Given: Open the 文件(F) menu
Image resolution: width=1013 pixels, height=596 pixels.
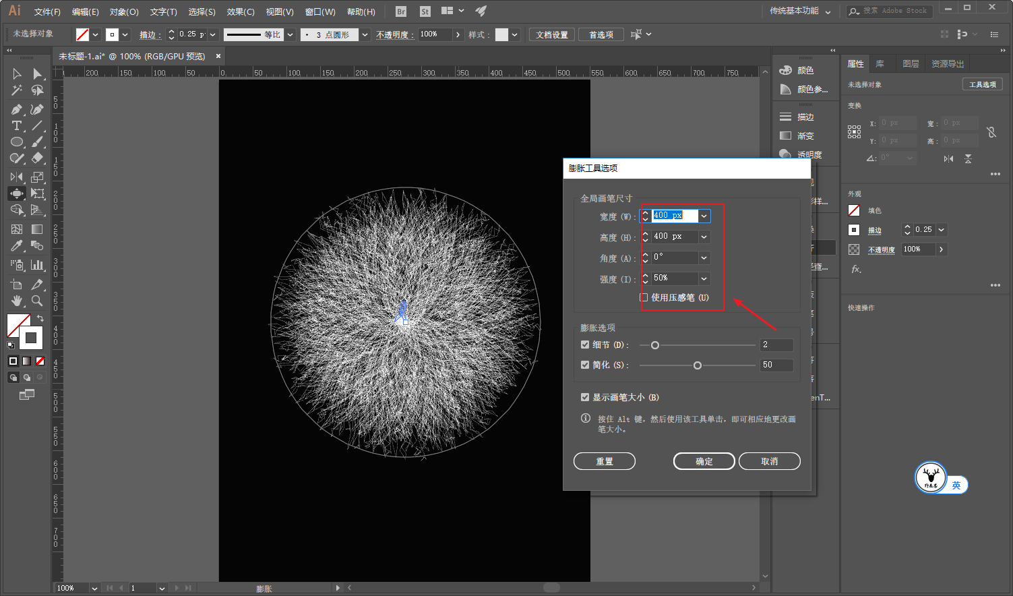Looking at the screenshot, I should pyautogui.click(x=47, y=11).
